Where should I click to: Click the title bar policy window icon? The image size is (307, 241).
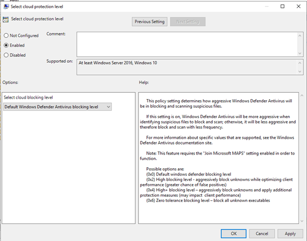[6, 6]
